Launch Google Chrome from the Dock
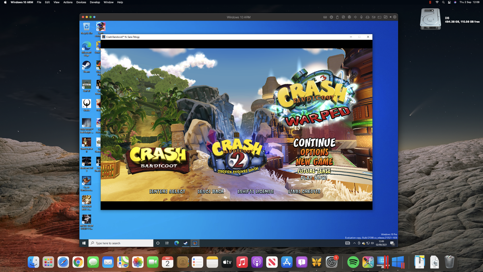This screenshot has width=483, height=272. tap(78, 262)
